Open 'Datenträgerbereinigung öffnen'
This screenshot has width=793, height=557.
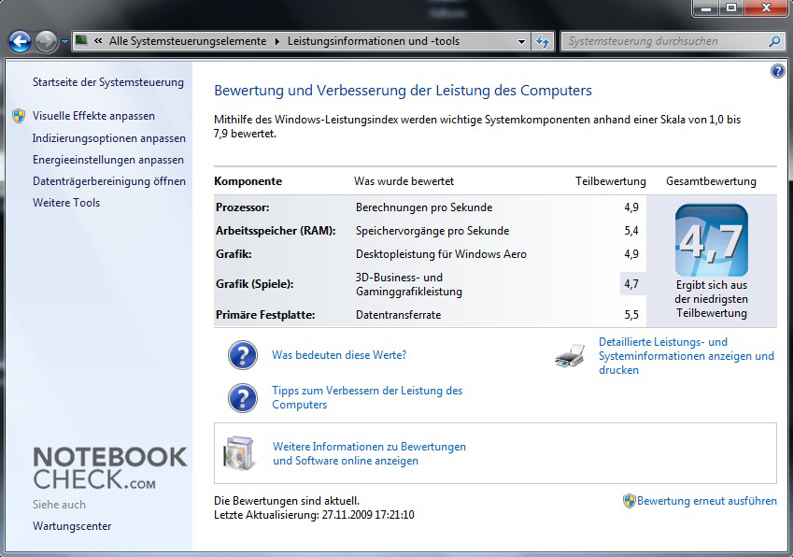pos(108,181)
